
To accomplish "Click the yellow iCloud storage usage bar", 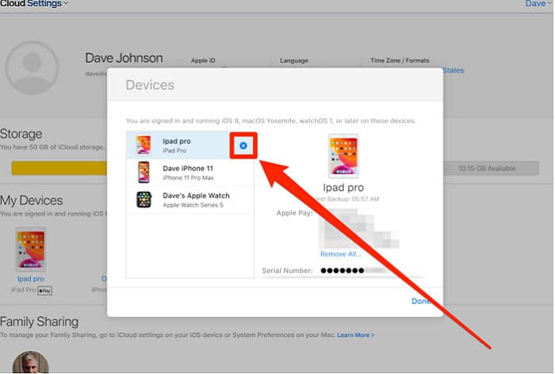I will (x=59, y=168).
